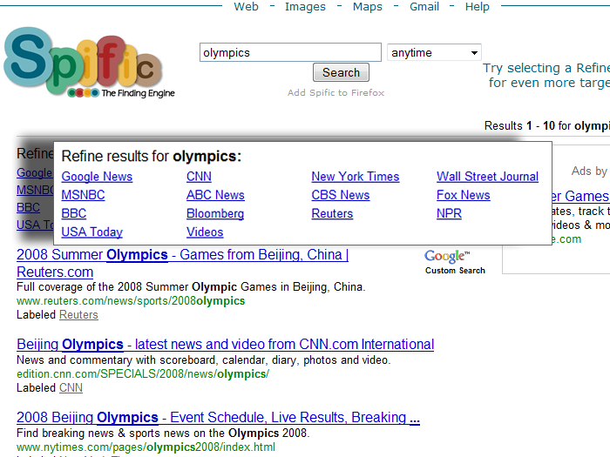Click the Results 1 - 10 text
610x457 pixels.
(x=519, y=125)
